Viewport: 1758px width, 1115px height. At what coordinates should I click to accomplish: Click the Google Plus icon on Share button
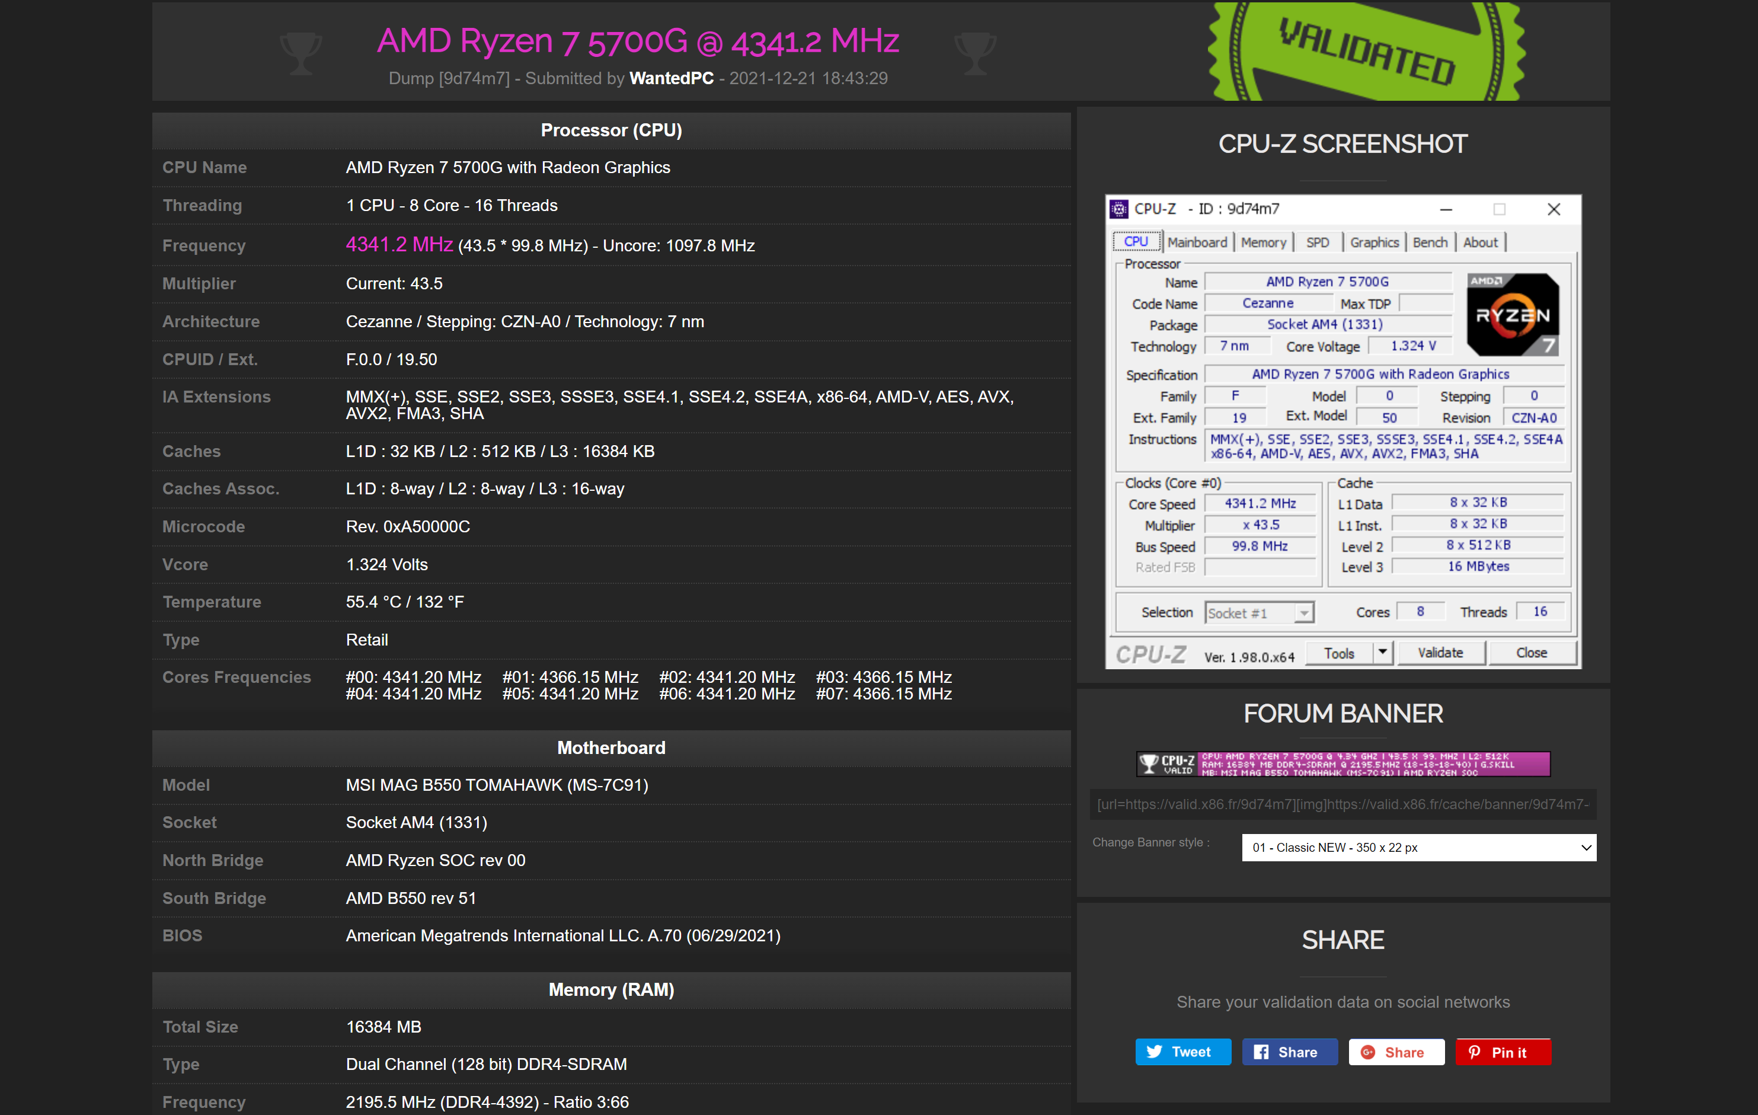pyautogui.click(x=1368, y=1052)
